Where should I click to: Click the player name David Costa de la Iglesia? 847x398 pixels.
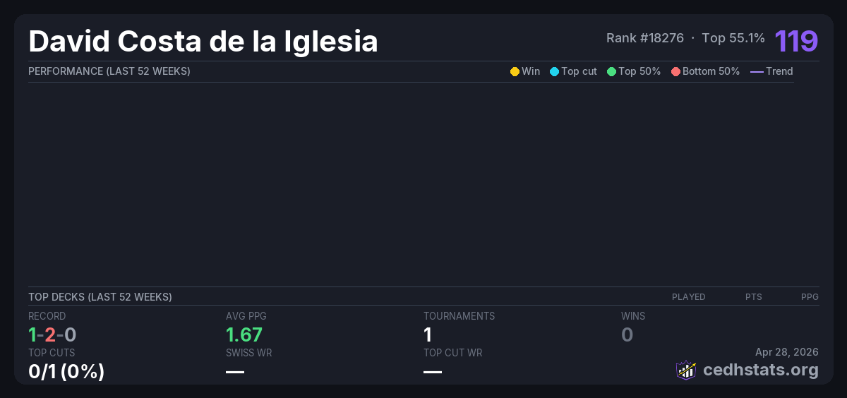[203, 42]
